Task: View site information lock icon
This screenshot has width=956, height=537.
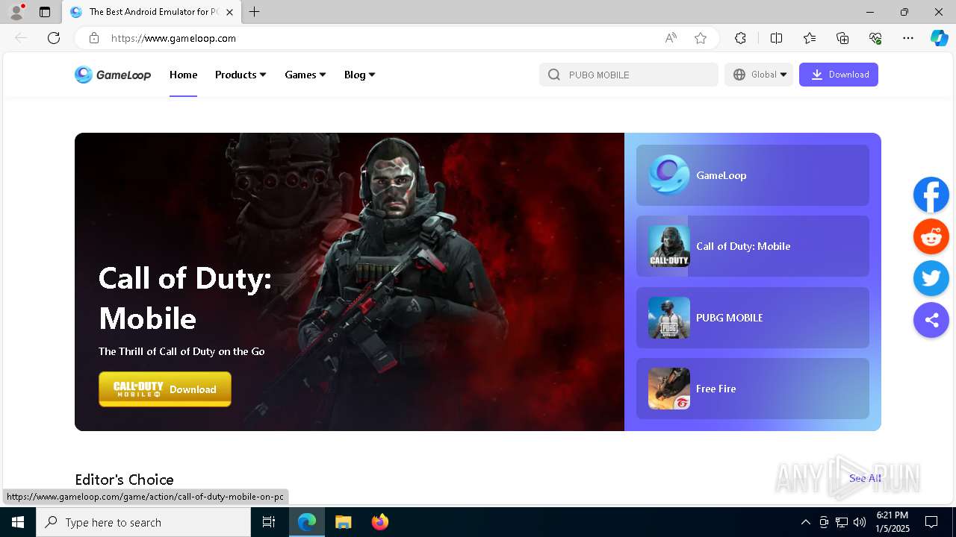Action: (93, 38)
